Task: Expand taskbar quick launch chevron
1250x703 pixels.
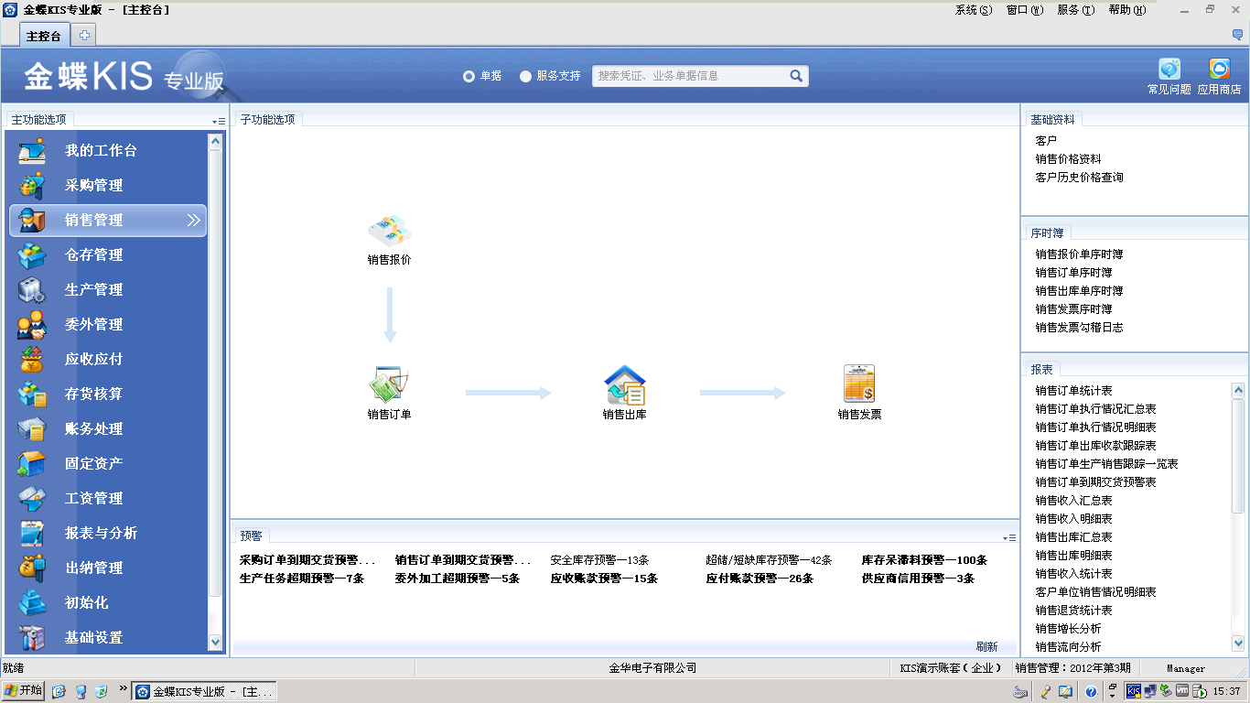Action: (124, 687)
